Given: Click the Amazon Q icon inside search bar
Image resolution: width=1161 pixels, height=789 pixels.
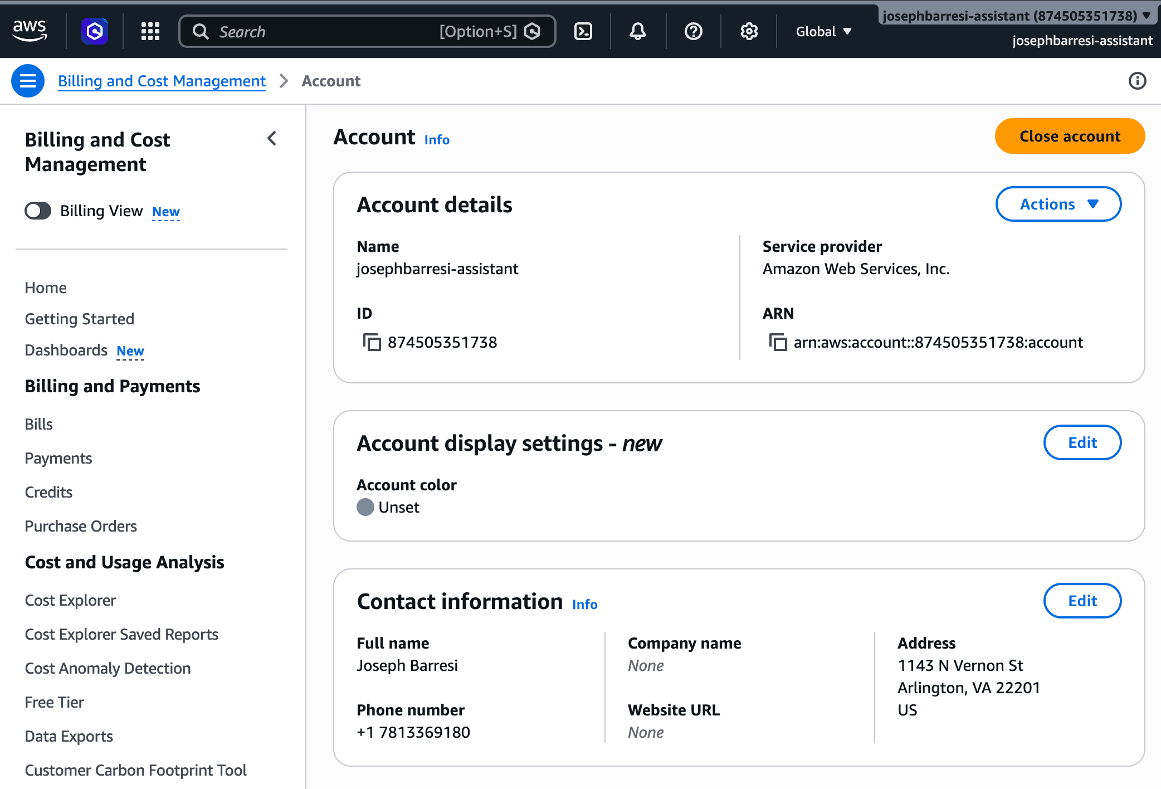Looking at the screenshot, I should point(533,31).
